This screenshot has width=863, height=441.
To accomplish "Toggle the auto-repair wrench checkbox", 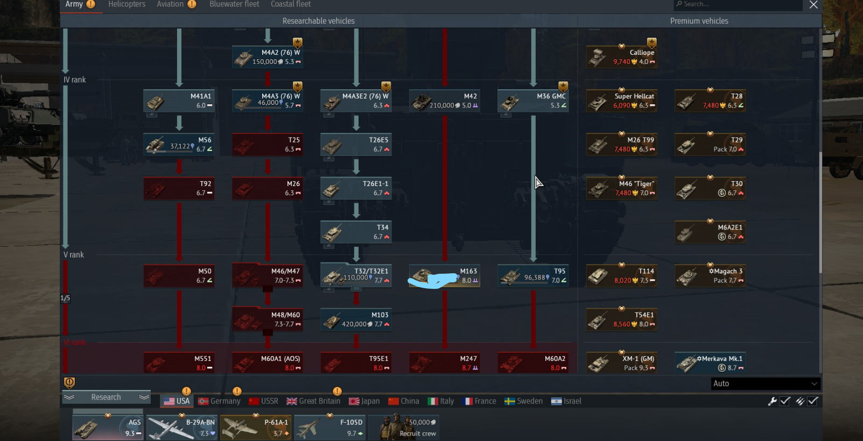I will pyautogui.click(x=785, y=401).
